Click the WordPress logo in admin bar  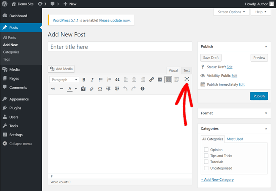tap(4, 4)
